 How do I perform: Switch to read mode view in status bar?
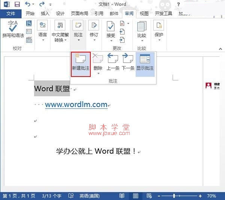[122, 196]
